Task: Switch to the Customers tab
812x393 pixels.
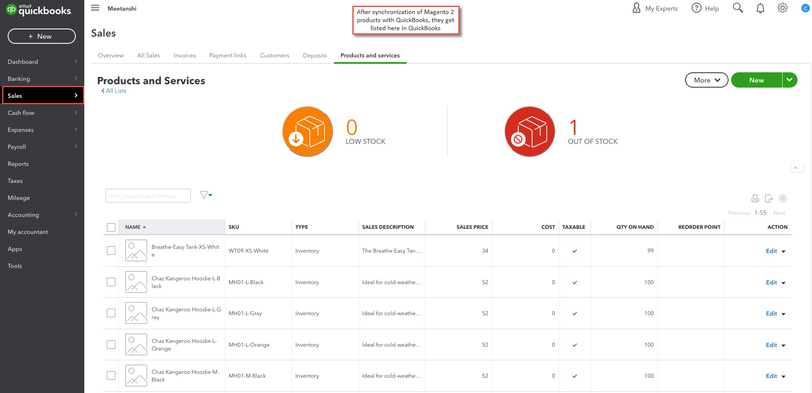Action: (x=275, y=55)
